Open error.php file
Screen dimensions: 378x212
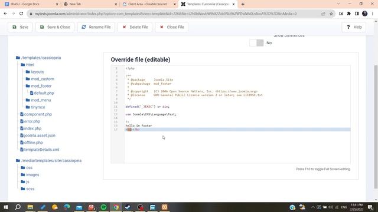30,121
